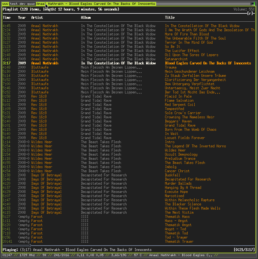The image size is (258, 259).
Task: Click the Artist column header
Action: tap(37, 18)
